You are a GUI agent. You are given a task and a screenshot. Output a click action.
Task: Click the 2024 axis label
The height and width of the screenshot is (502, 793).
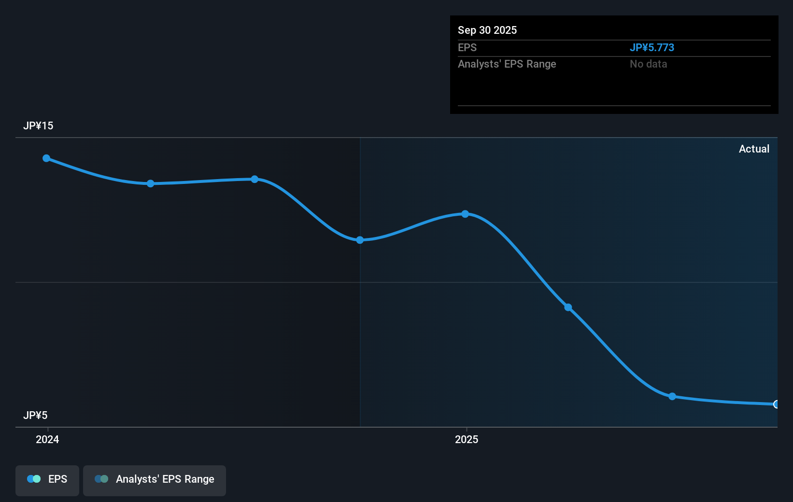click(x=47, y=440)
